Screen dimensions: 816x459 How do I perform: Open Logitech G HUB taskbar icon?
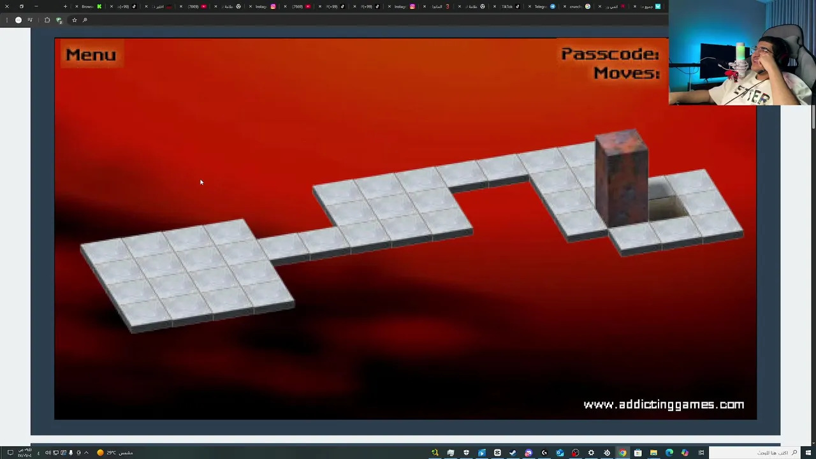point(544,453)
